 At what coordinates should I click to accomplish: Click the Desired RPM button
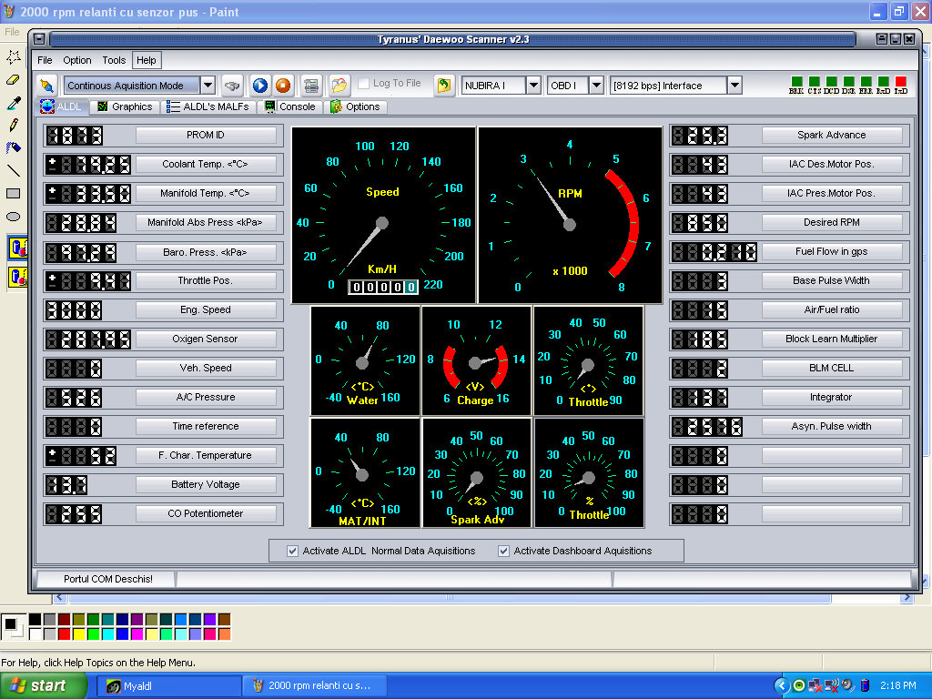(x=832, y=222)
